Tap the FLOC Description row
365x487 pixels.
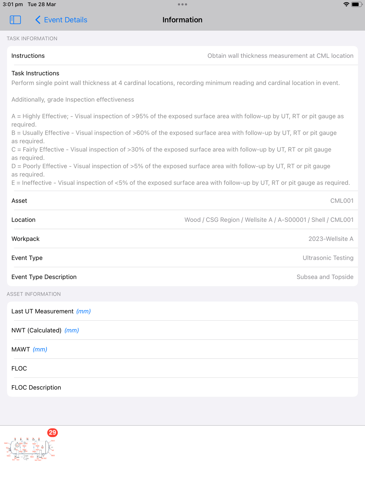click(x=182, y=387)
